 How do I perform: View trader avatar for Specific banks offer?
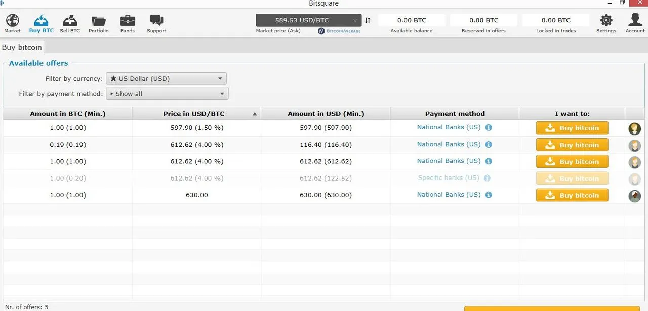[x=635, y=179]
